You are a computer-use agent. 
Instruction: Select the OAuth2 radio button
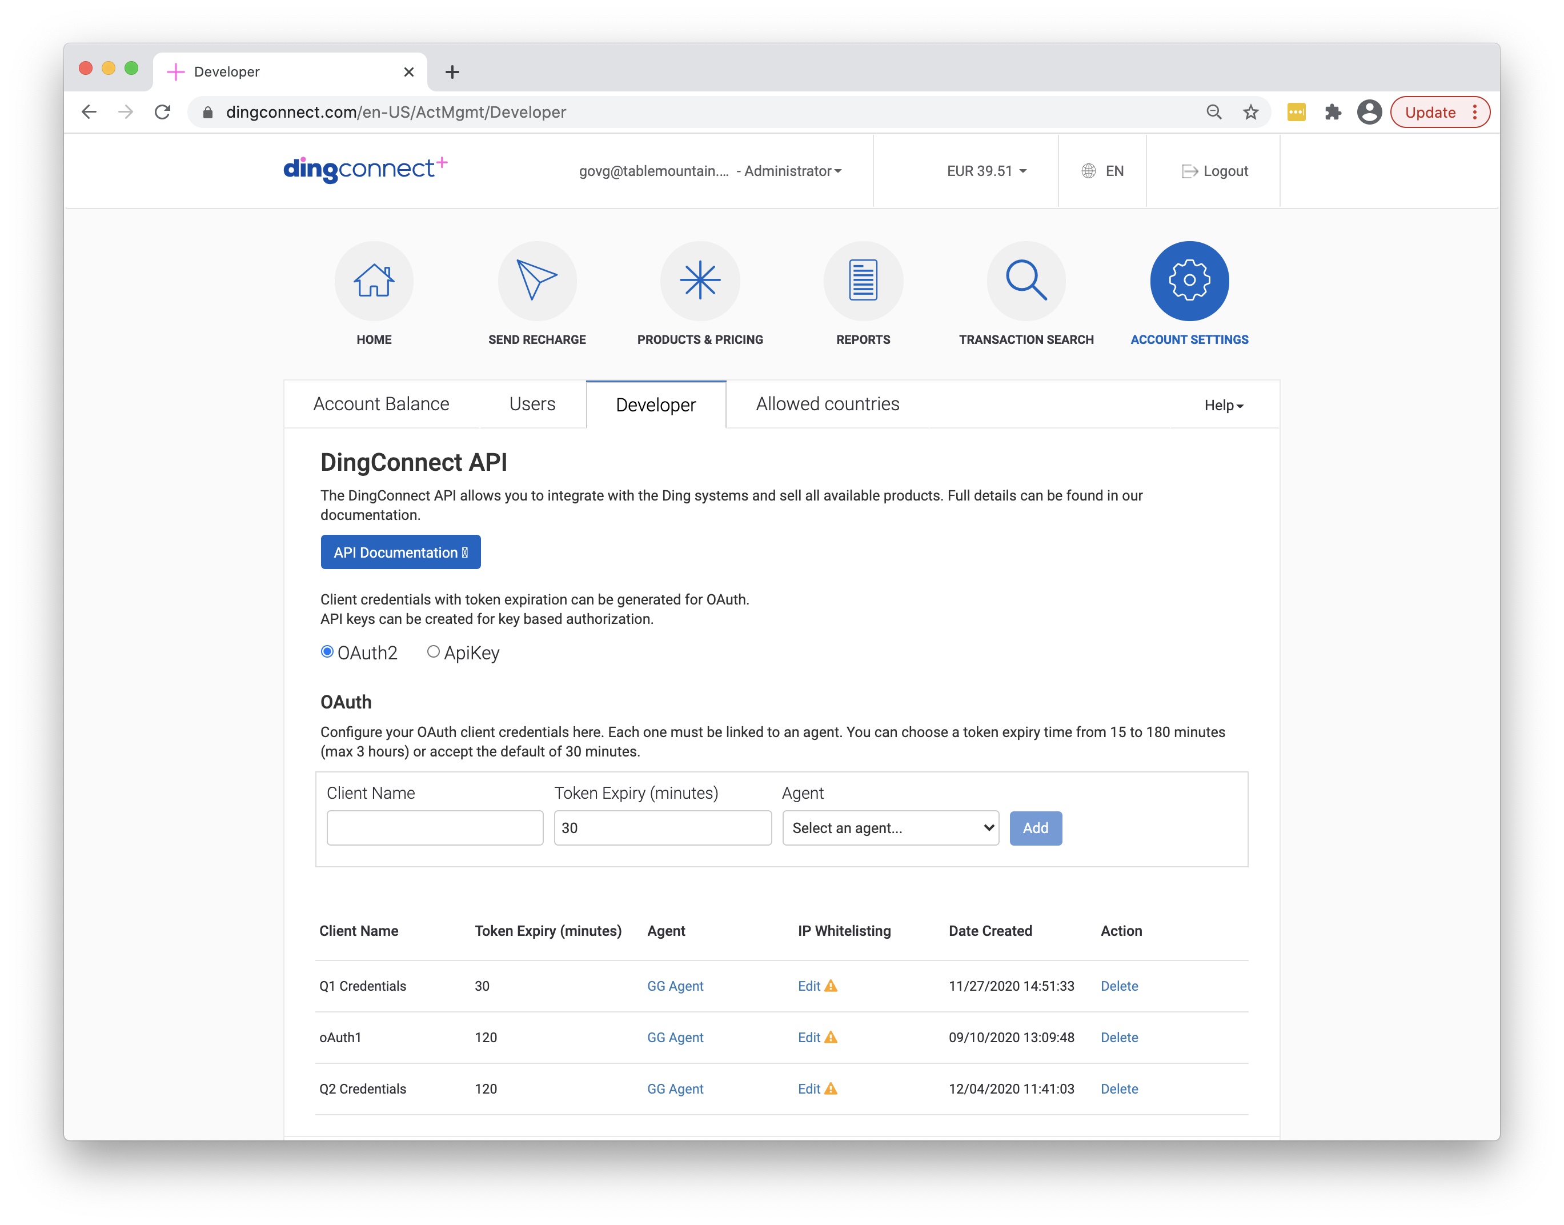pyautogui.click(x=328, y=651)
